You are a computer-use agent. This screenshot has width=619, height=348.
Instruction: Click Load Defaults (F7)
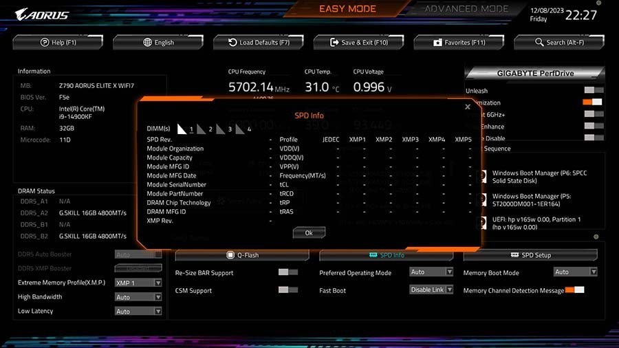click(x=259, y=42)
